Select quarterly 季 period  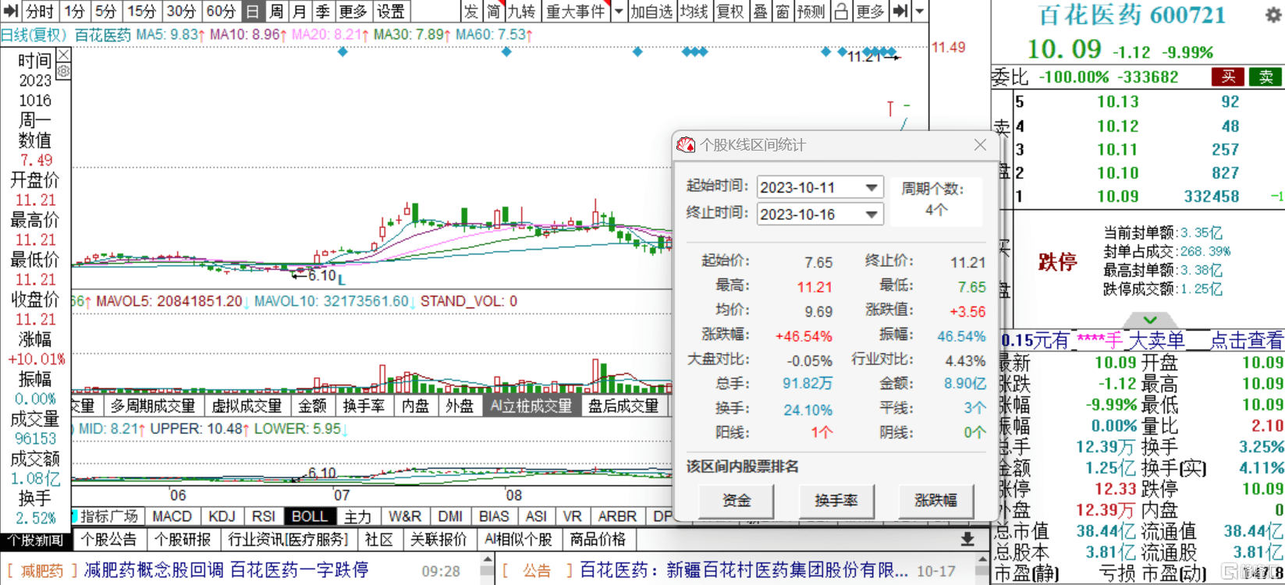(x=323, y=11)
